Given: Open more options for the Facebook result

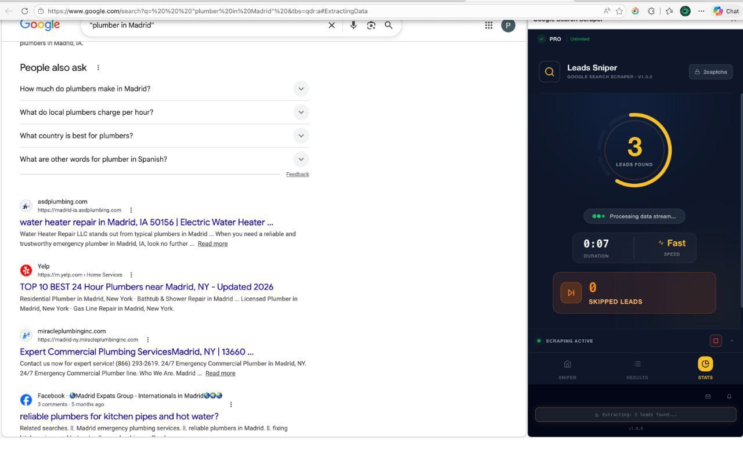Looking at the screenshot, I should 231,404.
